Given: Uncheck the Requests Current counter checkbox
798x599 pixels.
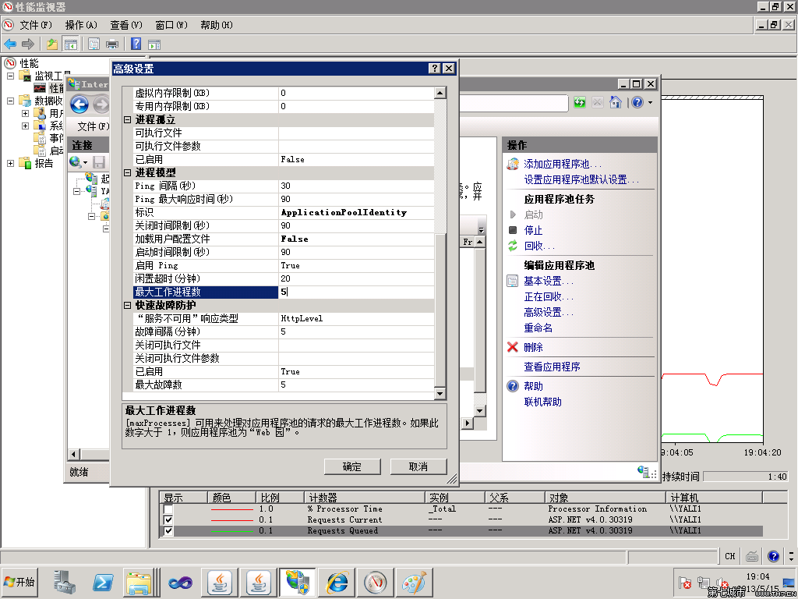Looking at the screenshot, I should click(x=168, y=520).
